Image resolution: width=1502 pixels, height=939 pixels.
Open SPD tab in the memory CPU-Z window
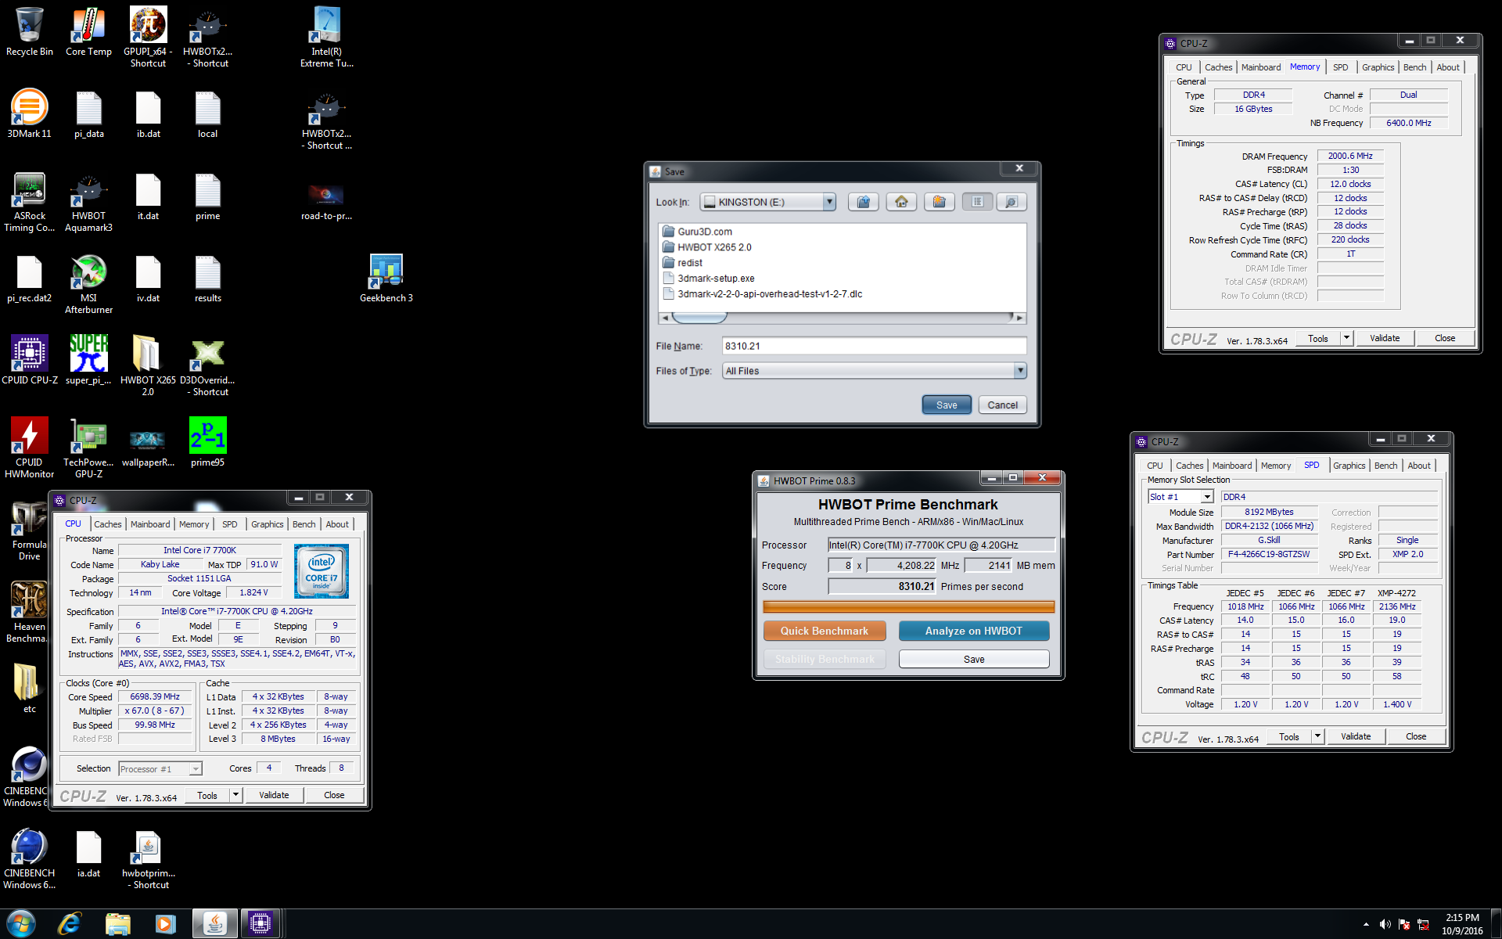(1340, 67)
